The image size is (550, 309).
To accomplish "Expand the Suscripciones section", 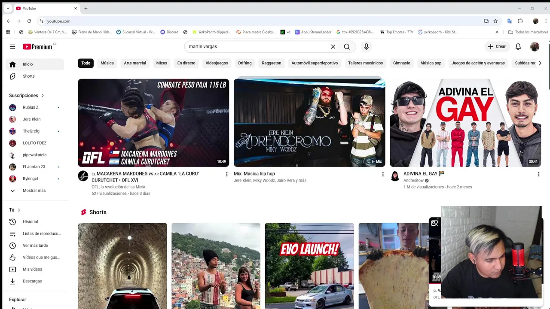I will coord(27,95).
